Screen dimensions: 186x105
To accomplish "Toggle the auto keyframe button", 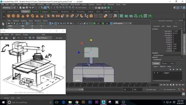I will pos(179,90).
